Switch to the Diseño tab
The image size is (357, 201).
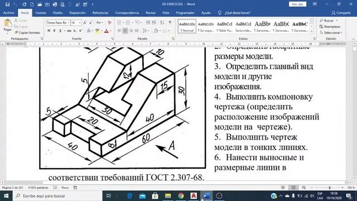57,13
